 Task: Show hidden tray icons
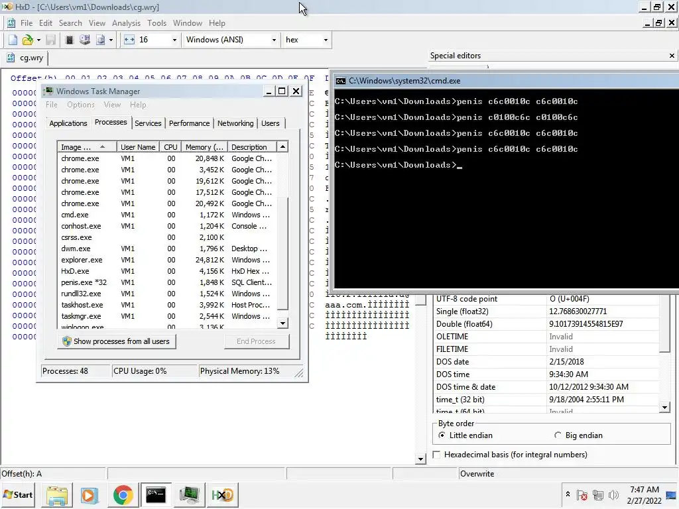point(568,494)
